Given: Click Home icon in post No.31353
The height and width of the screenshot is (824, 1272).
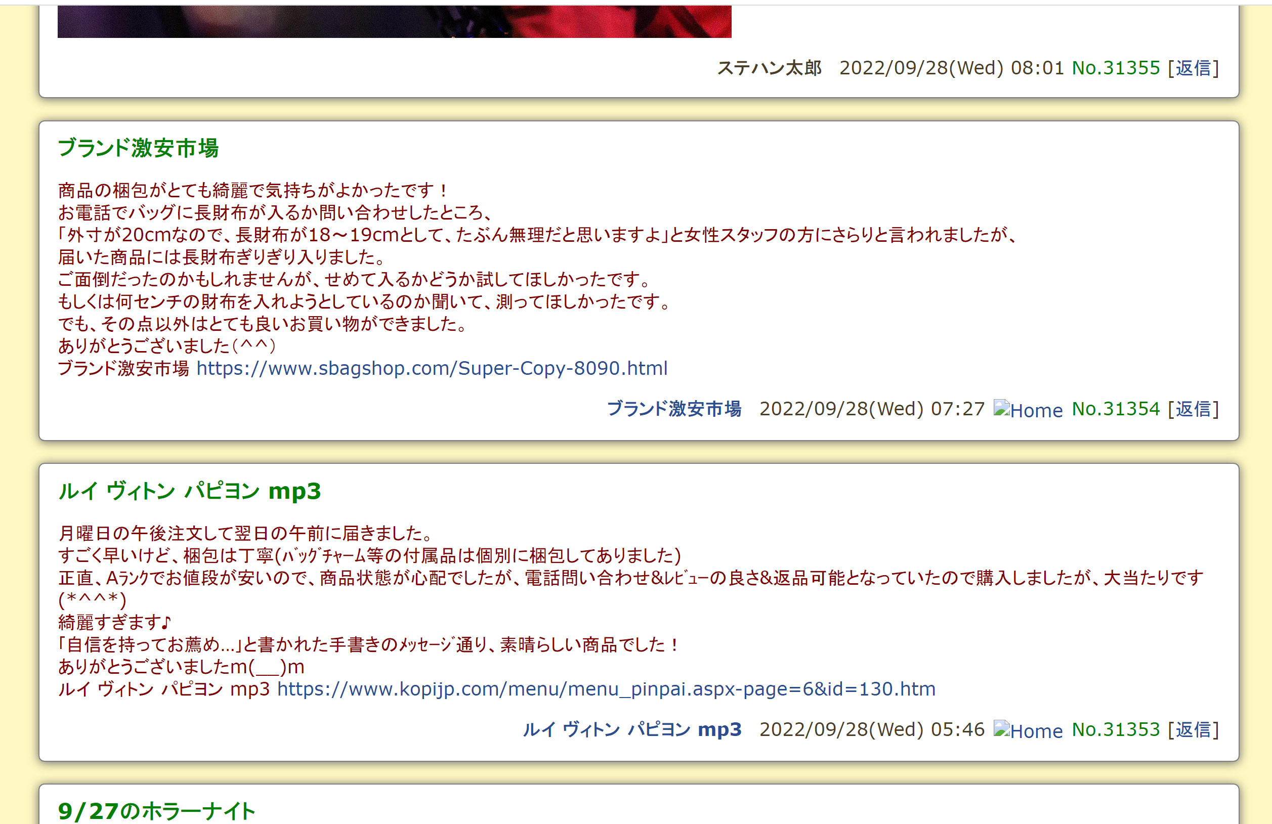Looking at the screenshot, I should click(x=1028, y=730).
